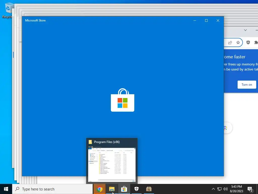This screenshot has height=194, width=258.
Task: Open the volume speaker tray icon
Action: tap(225, 189)
